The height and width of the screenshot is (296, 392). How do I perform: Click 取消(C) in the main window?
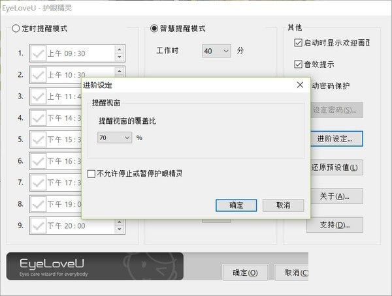tap(292, 273)
